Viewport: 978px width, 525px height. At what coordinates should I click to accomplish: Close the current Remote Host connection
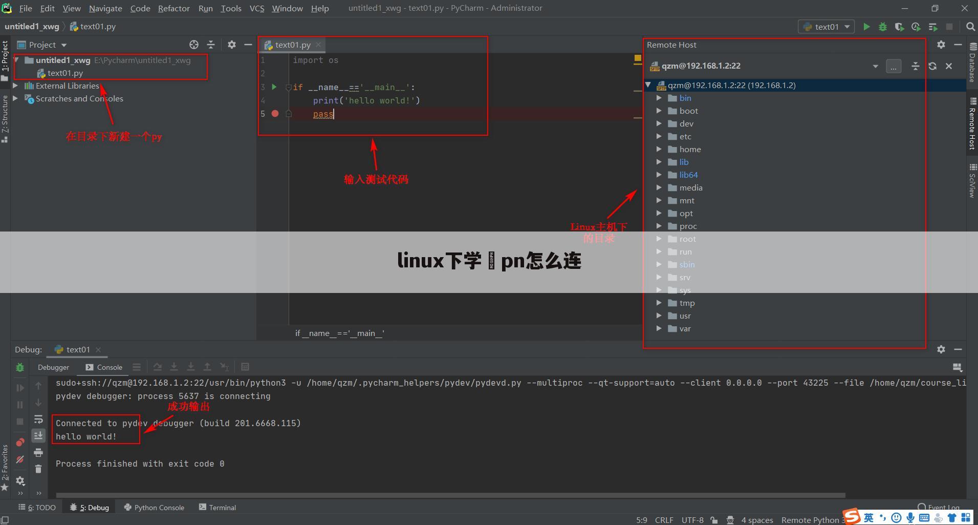click(949, 66)
